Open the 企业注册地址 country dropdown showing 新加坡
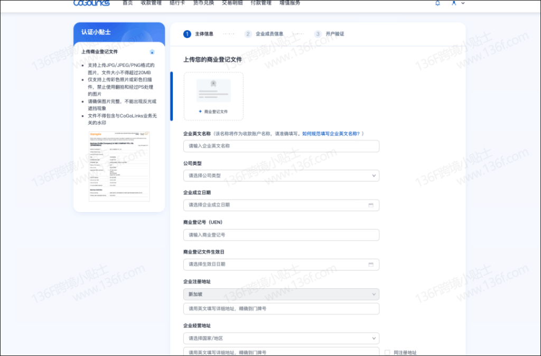Image resolution: width=541 pixels, height=356 pixels. (x=281, y=294)
